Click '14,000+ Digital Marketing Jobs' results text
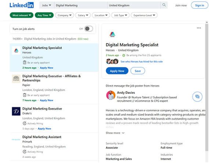The image size is (209, 163). click(x=44, y=39)
